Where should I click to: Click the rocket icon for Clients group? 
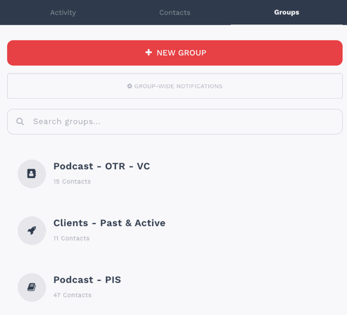tap(32, 231)
